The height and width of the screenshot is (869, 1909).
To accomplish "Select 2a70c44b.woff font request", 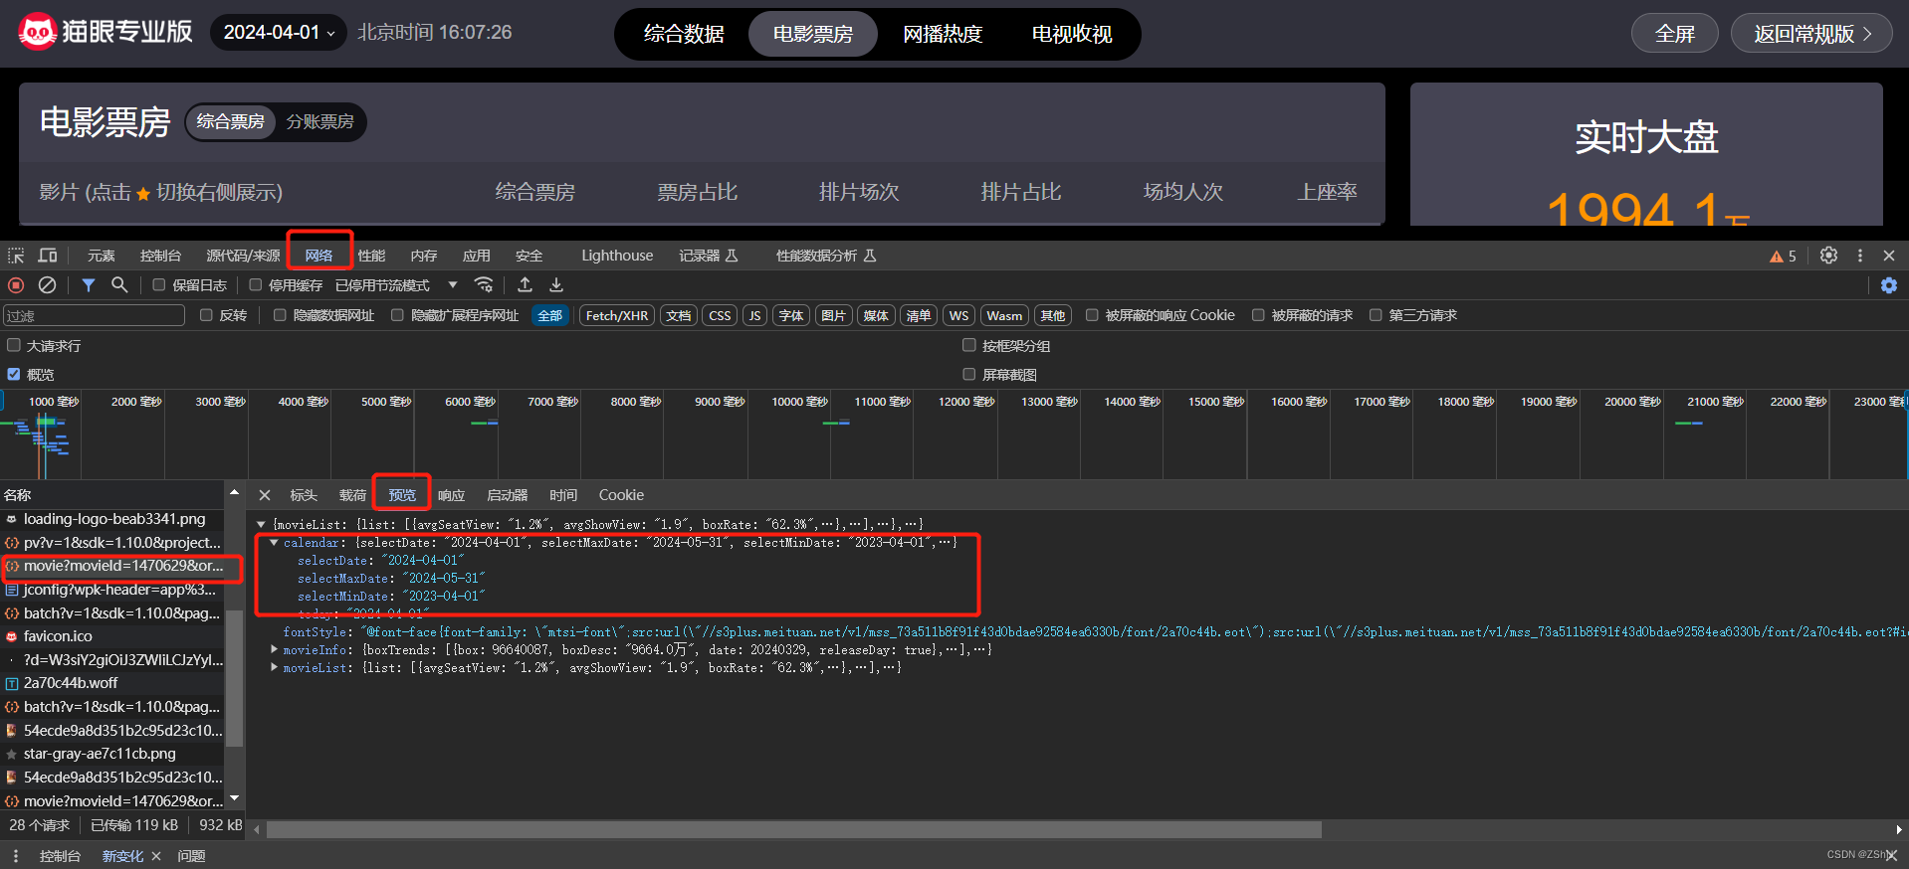I will (111, 683).
